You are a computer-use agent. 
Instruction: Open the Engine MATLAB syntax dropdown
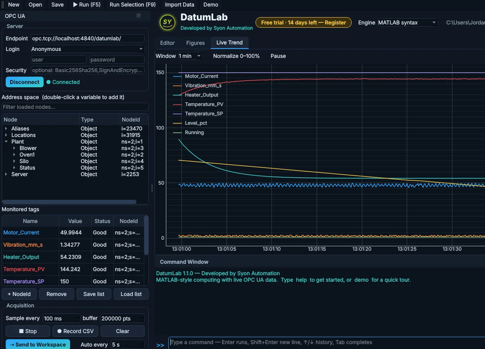click(x=407, y=22)
